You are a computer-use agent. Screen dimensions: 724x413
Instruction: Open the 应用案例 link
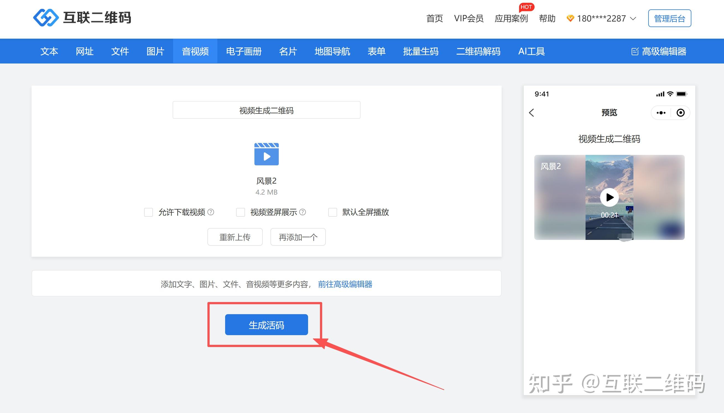(x=511, y=18)
